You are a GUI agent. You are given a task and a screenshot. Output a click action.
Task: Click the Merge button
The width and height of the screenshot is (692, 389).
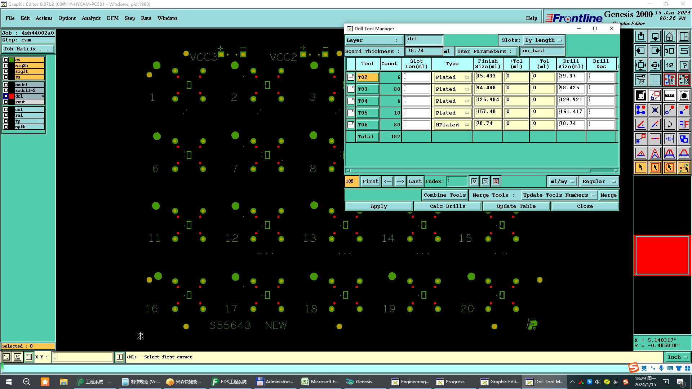(x=609, y=195)
